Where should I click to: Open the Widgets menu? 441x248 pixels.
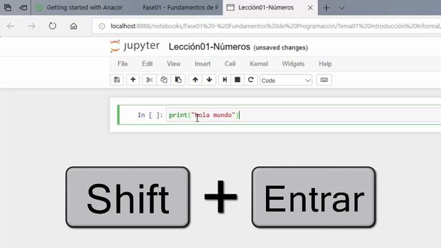click(x=293, y=64)
